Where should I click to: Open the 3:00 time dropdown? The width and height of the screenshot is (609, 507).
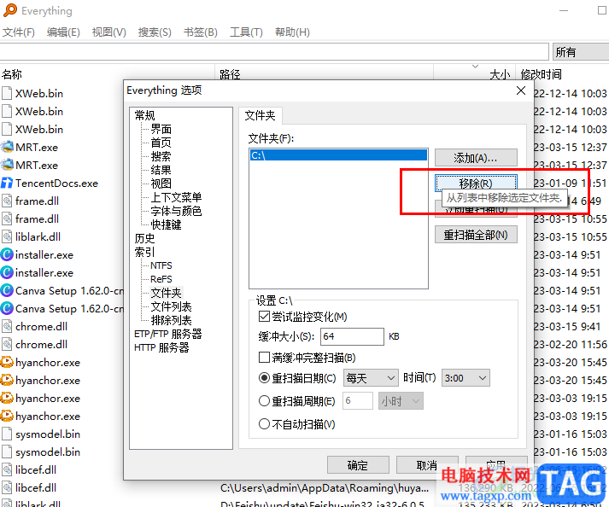coord(466,378)
